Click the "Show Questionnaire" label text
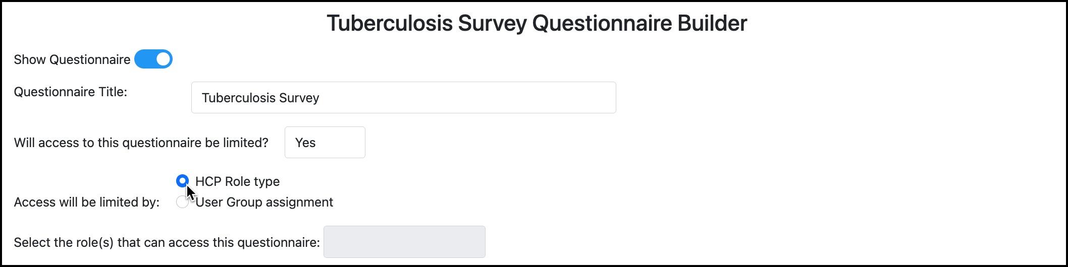Image resolution: width=1068 pixels, height=267 pixels. 72,59
